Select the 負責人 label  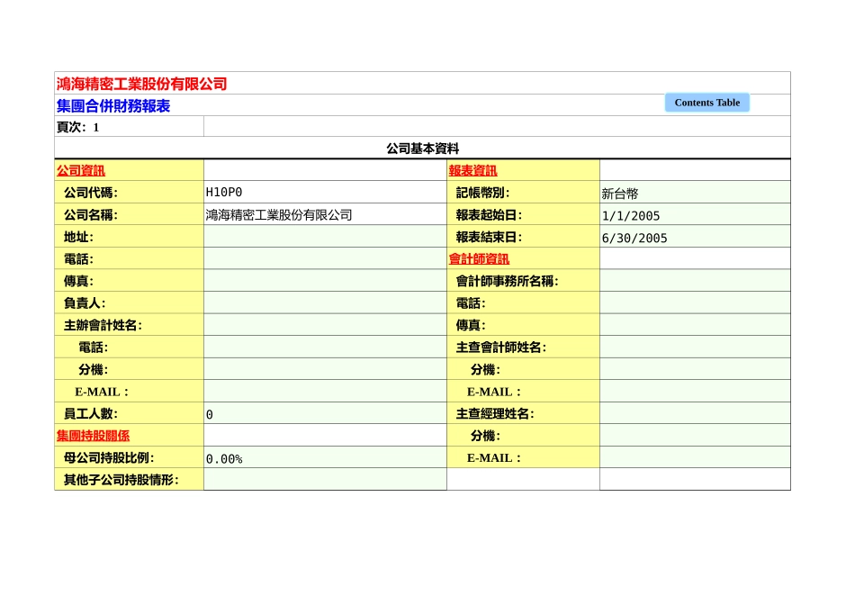point(85,302)
